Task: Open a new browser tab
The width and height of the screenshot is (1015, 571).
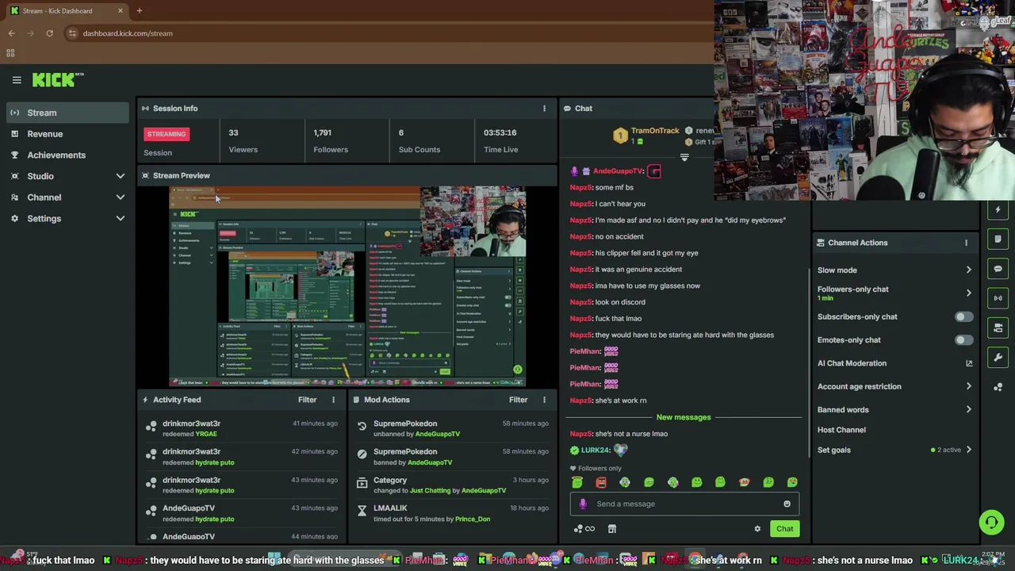Action: (139, 10)
